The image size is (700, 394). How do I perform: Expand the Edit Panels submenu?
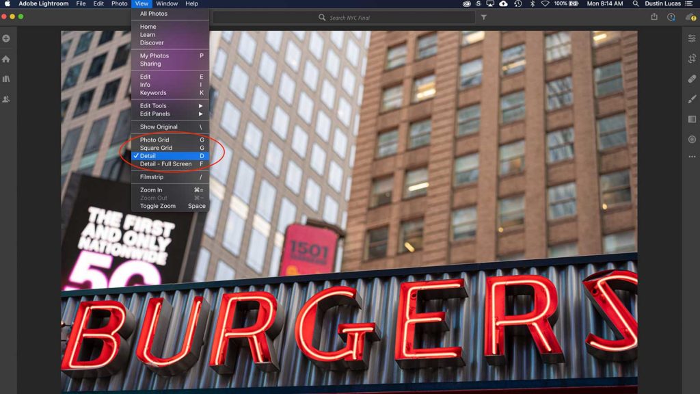(170, 114)
